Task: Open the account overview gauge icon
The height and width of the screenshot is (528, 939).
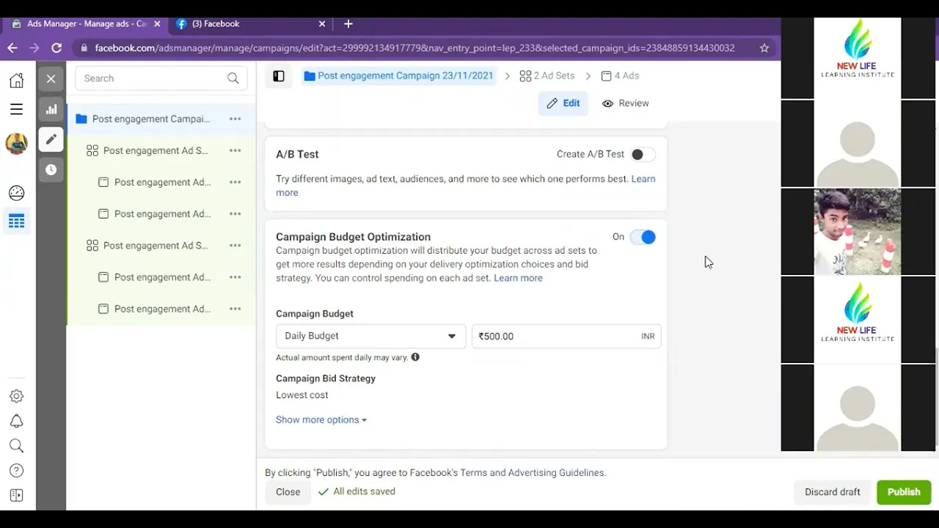Action: click(16, 193)
